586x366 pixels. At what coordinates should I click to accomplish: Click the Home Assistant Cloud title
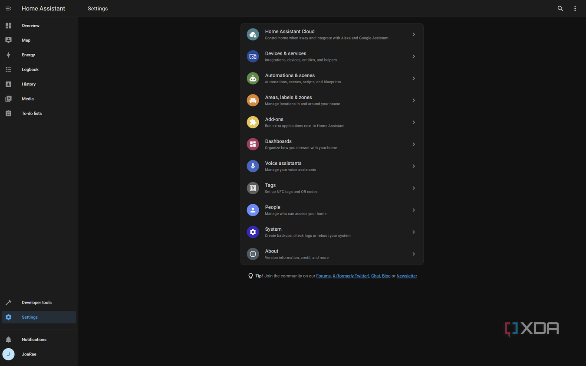point(290,32)
